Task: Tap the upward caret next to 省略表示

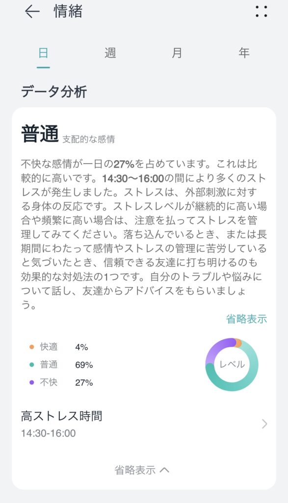Action: (x=164, y=470)
